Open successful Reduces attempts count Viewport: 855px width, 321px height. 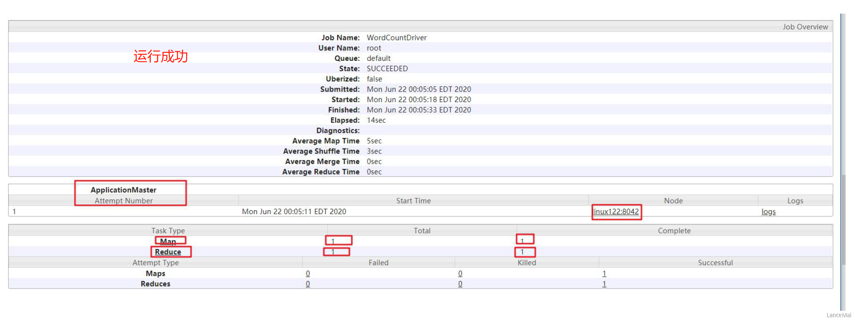point(604,284)
